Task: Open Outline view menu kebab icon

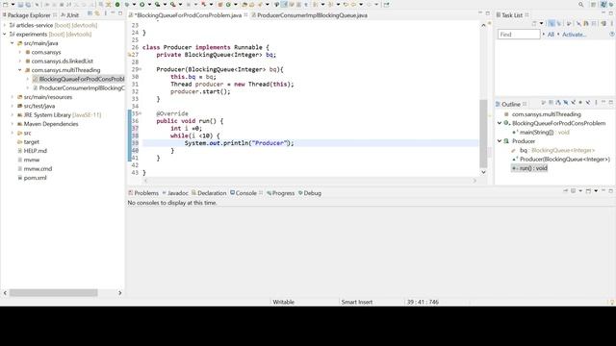Action: 596,103
